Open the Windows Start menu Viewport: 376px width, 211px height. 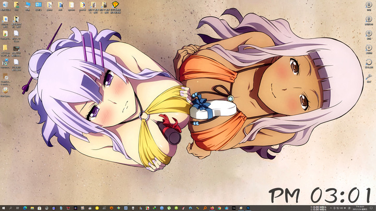[x=3, y=208]
